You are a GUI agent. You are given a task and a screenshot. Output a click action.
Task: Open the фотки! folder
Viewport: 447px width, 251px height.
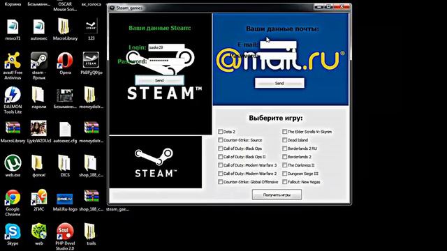tap(38, 163)
